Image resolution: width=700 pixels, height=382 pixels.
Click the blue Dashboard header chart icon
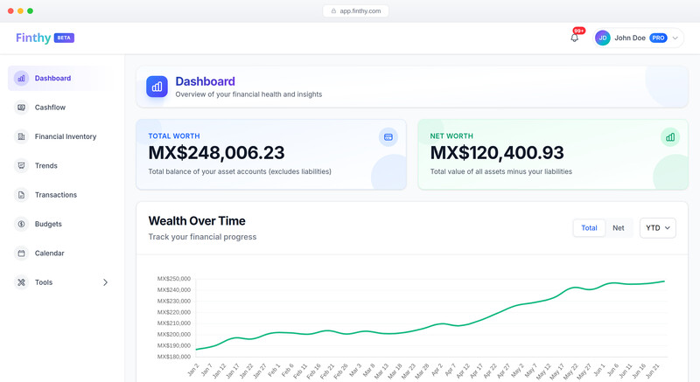click(x=157, y=87)
